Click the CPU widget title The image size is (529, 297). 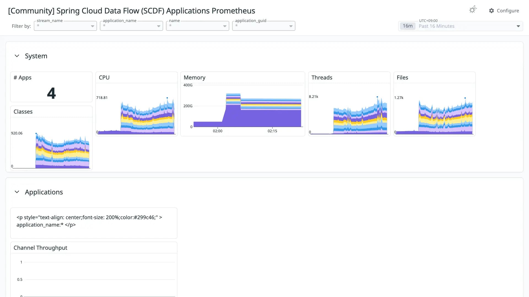tap(104, 78)
